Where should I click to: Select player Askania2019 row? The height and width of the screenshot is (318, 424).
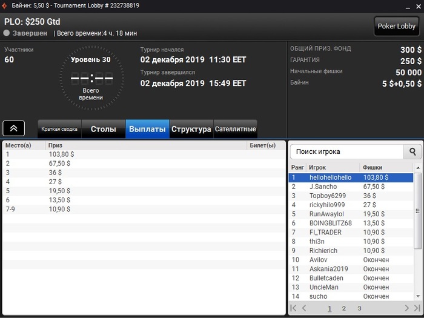pos(351,269)
